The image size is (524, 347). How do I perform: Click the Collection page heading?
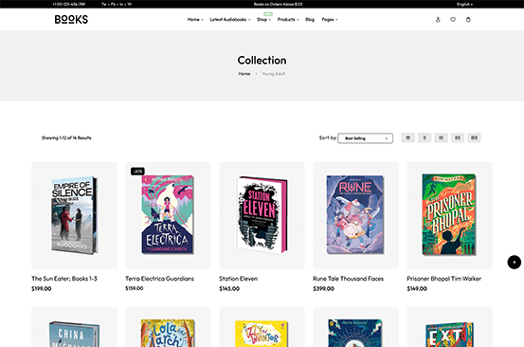click(x=262, y=60)
